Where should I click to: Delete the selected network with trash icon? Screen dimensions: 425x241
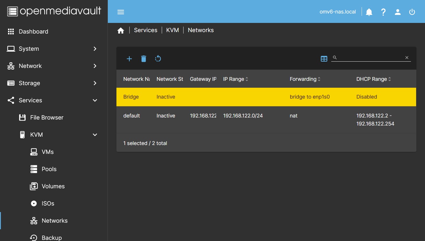pos(144,59)
